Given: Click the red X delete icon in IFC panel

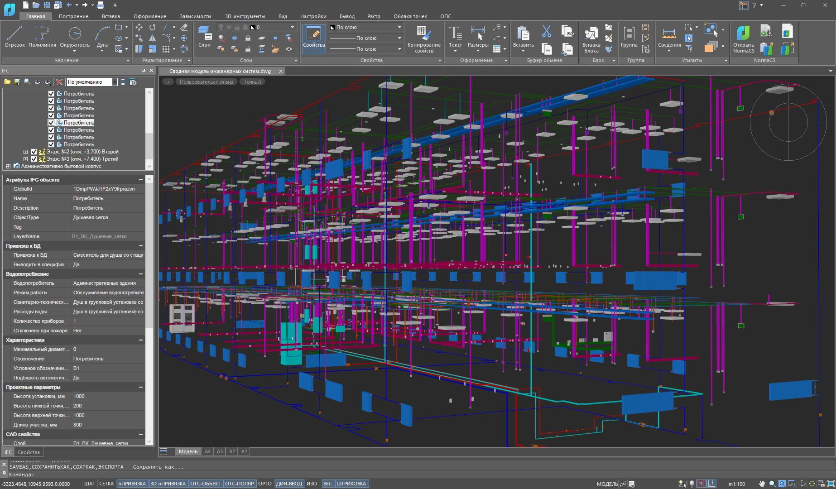Looking at the screenshot, I should click(59, 82).
